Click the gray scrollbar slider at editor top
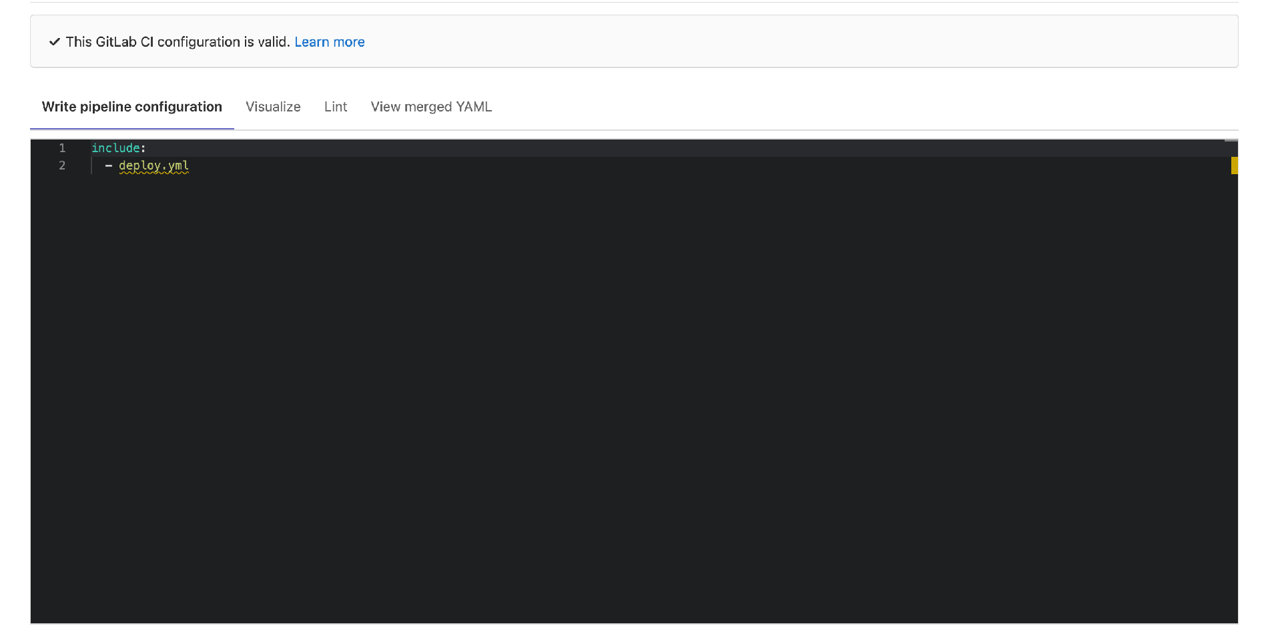 coord(1231,141)
